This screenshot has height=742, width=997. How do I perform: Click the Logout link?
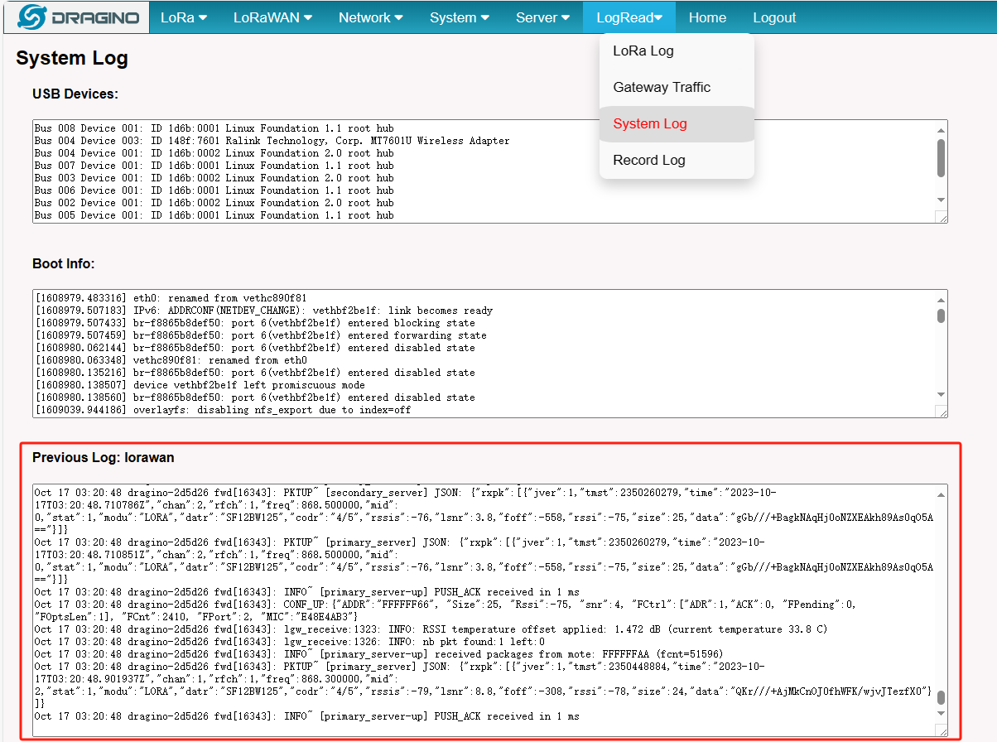(x=774, y=17)
